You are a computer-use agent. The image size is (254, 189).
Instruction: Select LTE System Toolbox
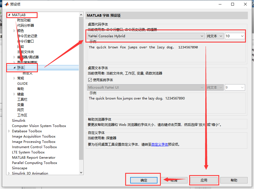click(x=28, y=152)
